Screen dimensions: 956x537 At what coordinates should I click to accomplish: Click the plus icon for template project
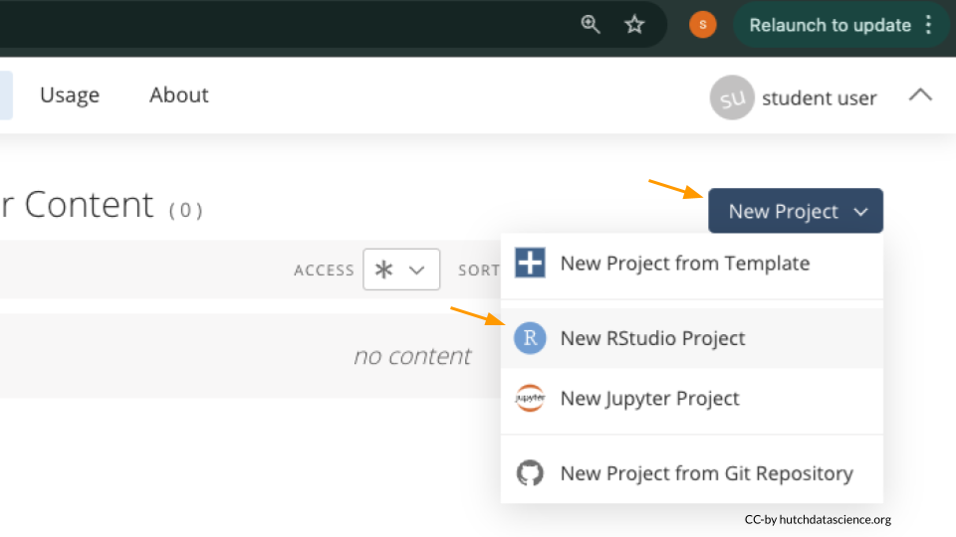pyautogui.click(x=530, y=264)
